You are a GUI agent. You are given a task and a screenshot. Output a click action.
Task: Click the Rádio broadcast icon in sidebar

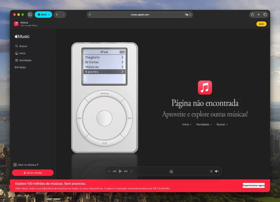[17, 67]
